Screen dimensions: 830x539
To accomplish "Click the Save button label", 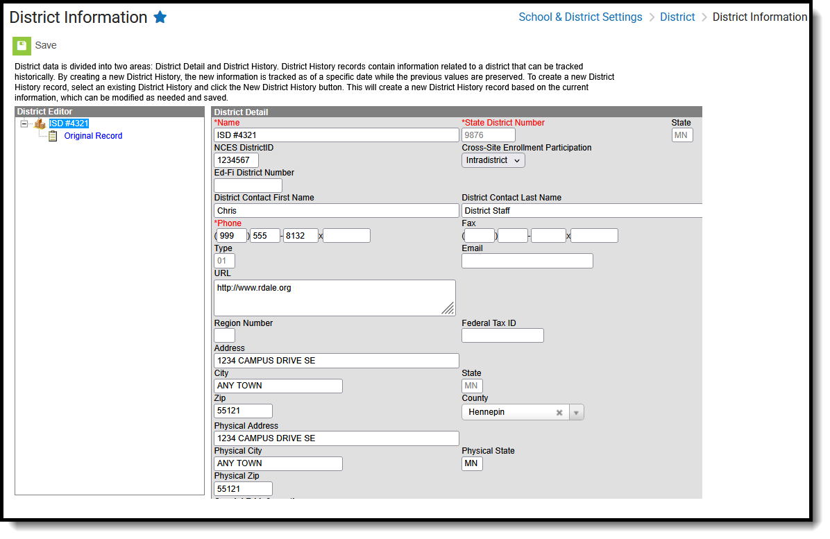I will [x=46, y=46].
